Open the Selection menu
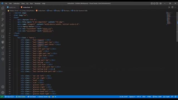 click(x=16, y=4)
